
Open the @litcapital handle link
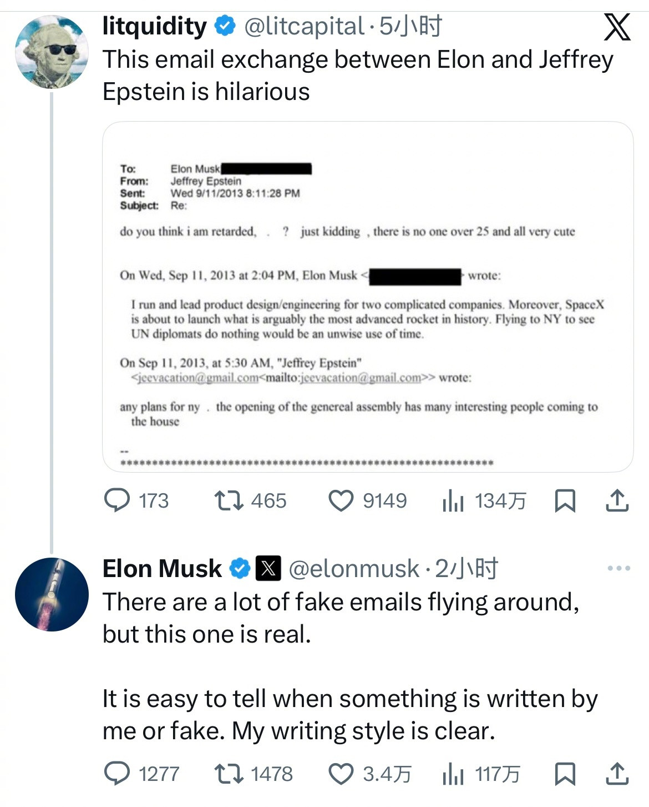click(x=304, y=26)
